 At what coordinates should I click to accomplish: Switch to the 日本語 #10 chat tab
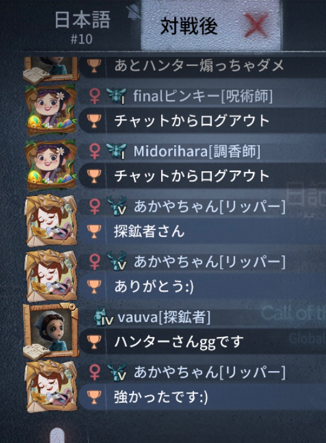pos(82,27)
